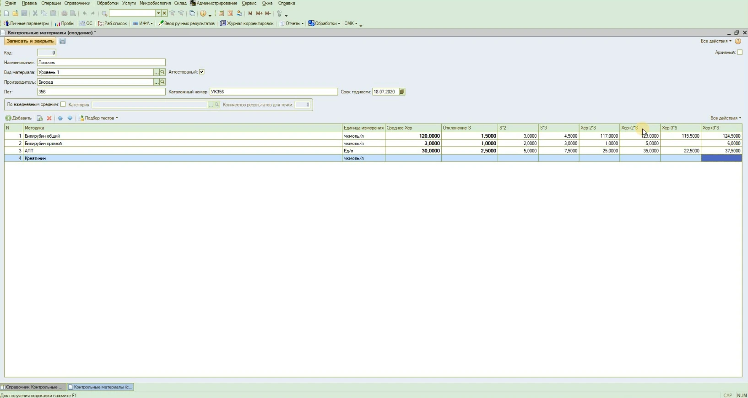Open the Справочники menu
The width and height of the screenshot is (748, 398).
coord(77,3)
